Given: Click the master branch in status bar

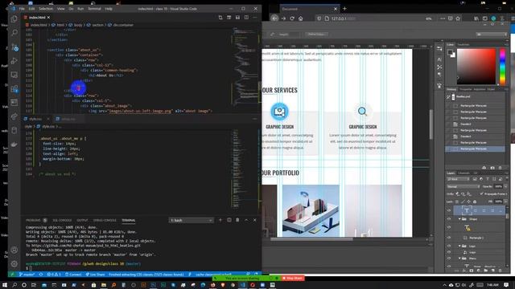Looking at the screenshot, I should [27, 275].
